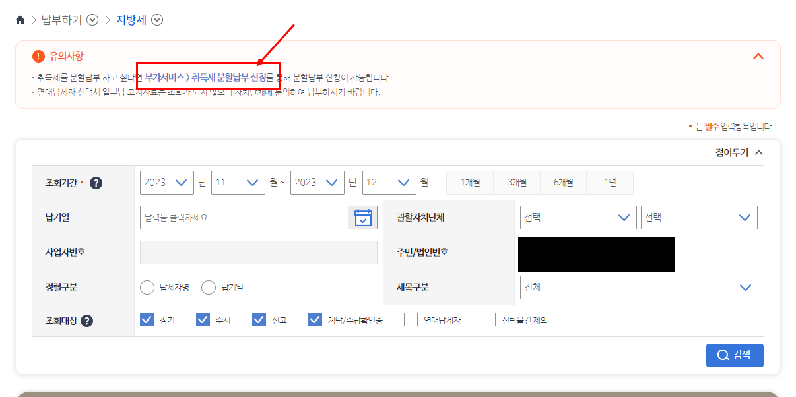Open the 세목구분 dropdown showing 전체
796x397 pixels.
click(x=638, y=287)
